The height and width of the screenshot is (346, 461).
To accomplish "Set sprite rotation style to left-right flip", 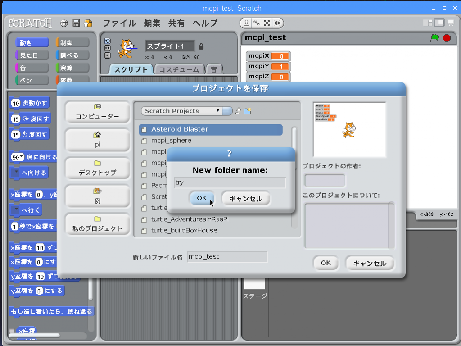I will point(108,48).
